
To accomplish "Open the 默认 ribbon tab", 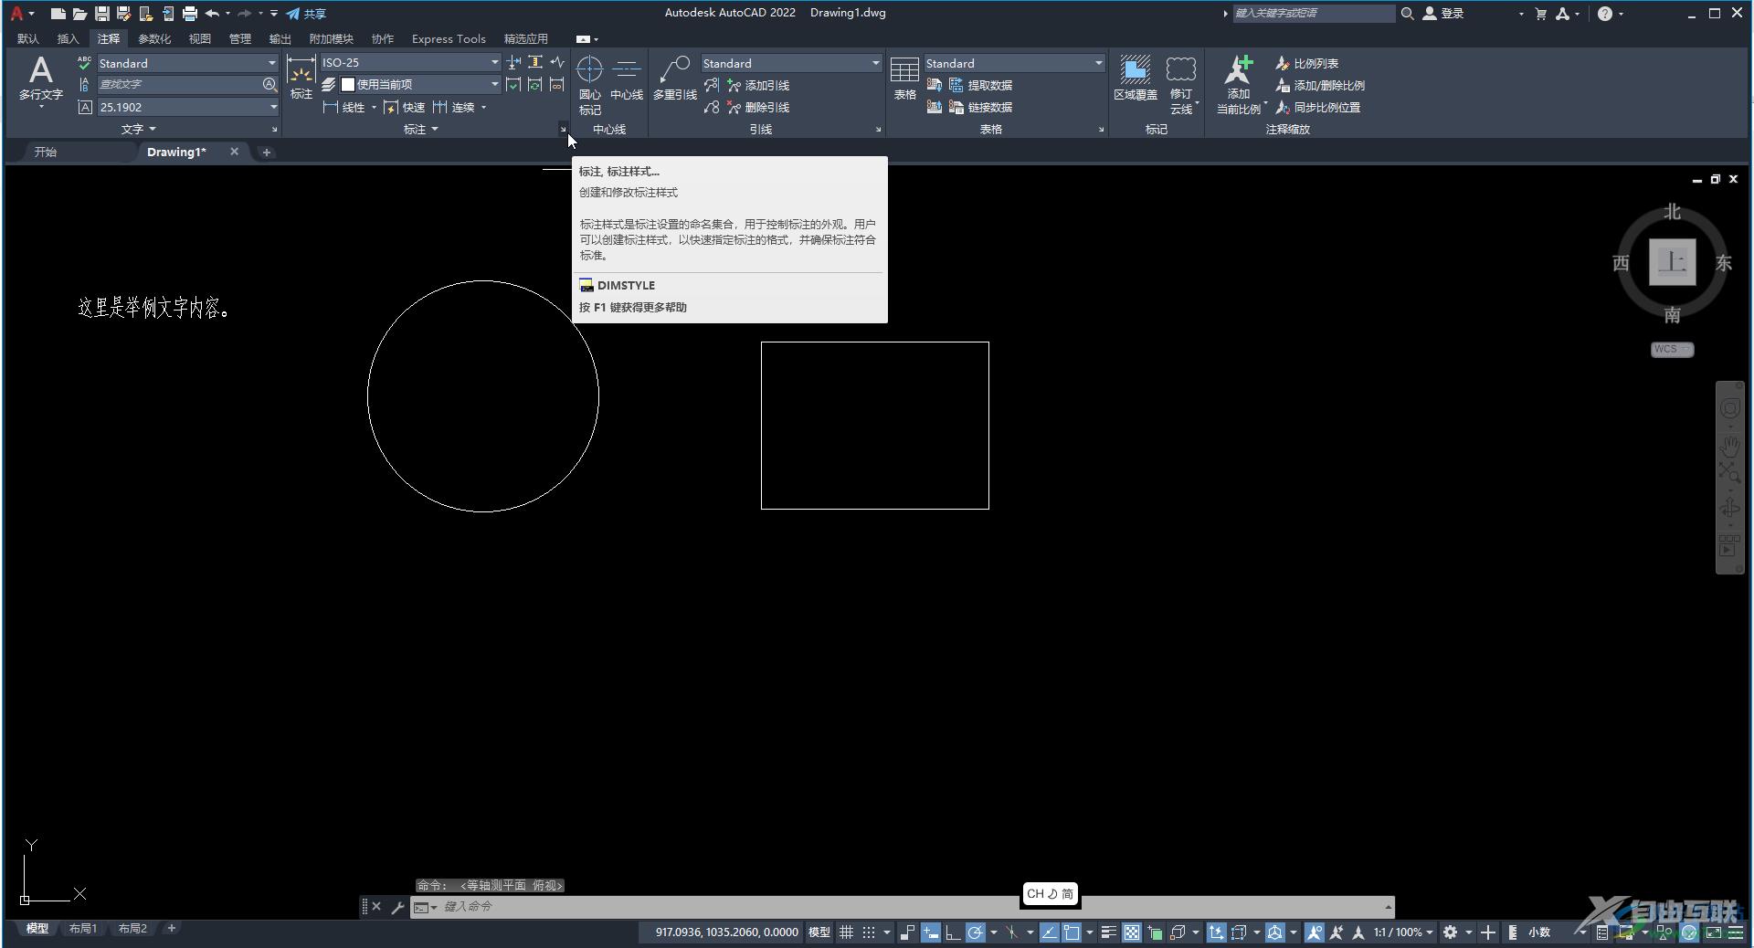I will click(28, 38).
